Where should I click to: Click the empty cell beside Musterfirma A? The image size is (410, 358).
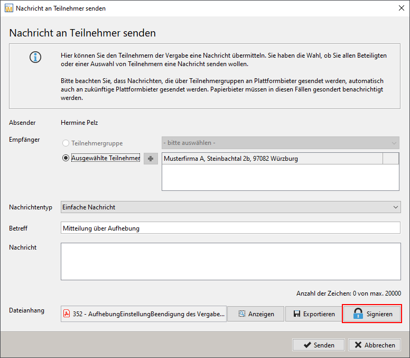point(390,159)
